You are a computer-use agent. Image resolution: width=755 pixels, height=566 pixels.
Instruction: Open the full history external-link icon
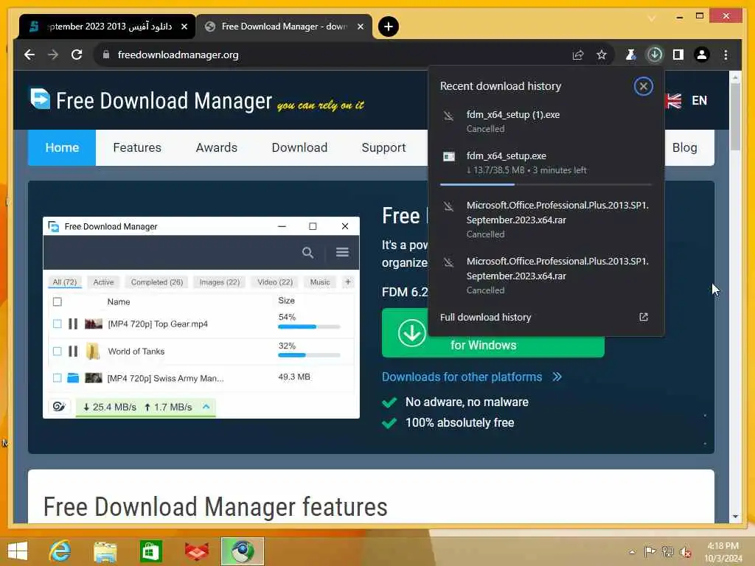(x=643, y=317)
